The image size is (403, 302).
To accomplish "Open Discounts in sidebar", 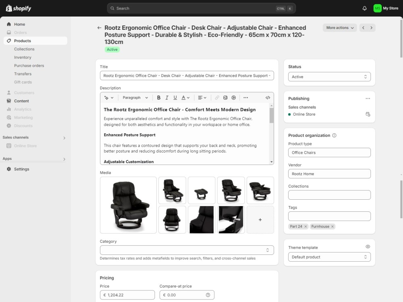I will (35, 126).
